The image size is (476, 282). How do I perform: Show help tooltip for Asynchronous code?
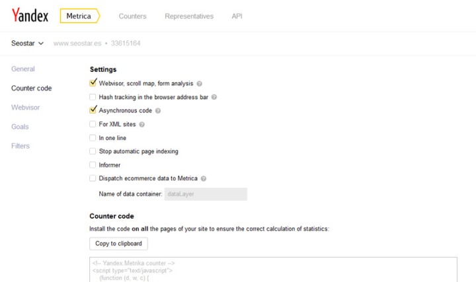(x=157, y=111)
